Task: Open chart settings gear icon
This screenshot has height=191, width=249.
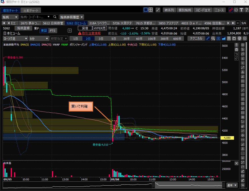Action: (244, 38)
